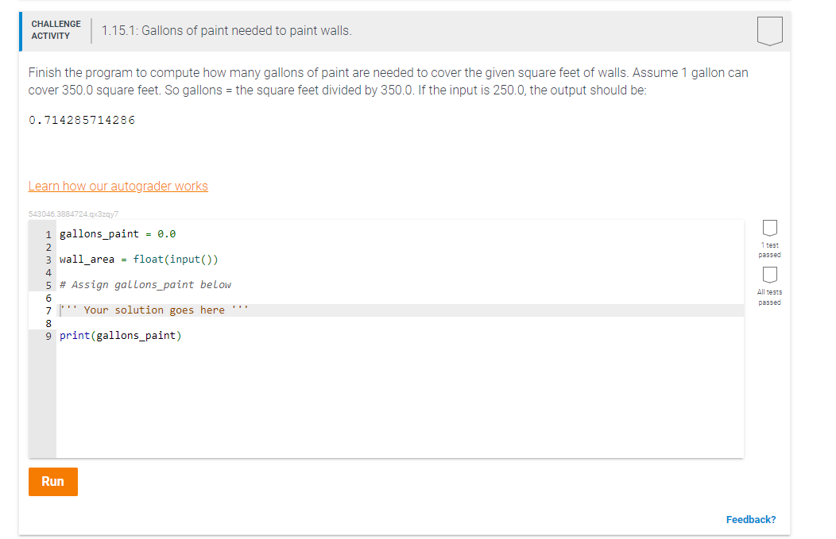Click the code snippet ID label above the editor

click(x=72, y=214)
